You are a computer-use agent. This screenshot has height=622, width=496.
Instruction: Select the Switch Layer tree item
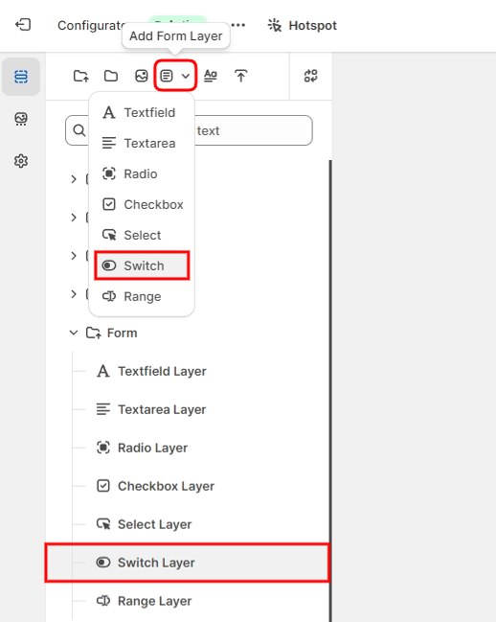[x=187, y=563]
